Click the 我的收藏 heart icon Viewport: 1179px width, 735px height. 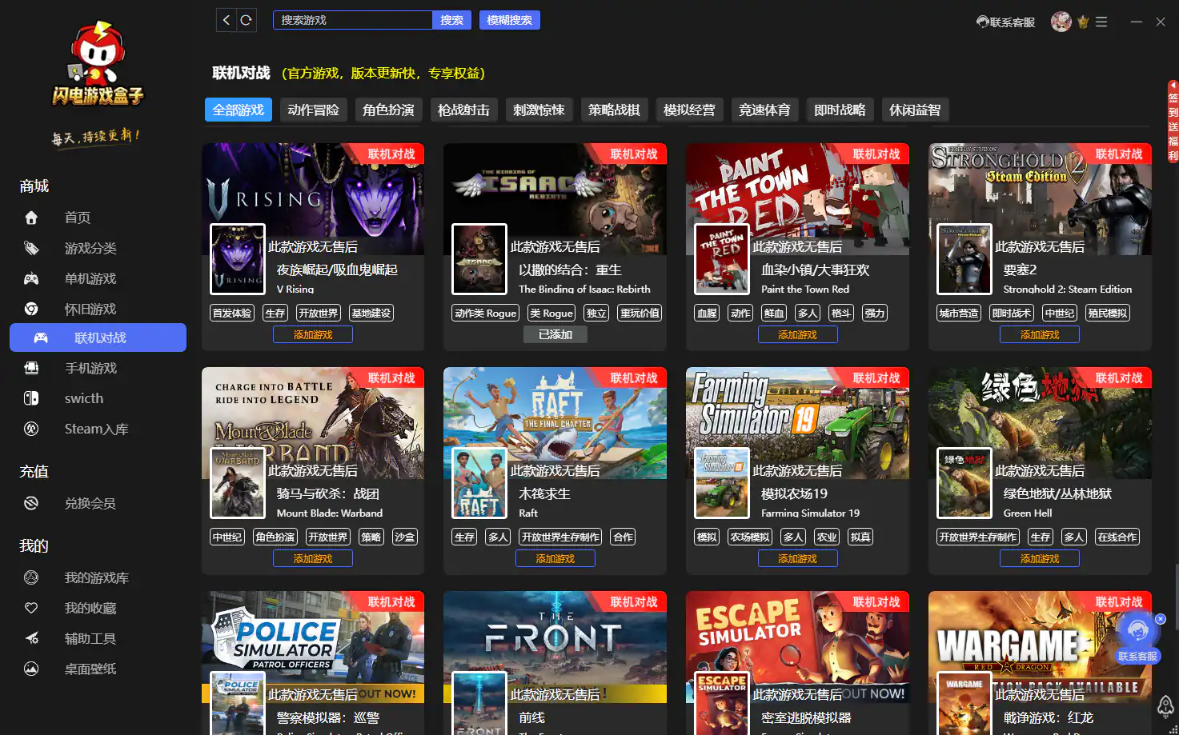[x=31, y=608]
